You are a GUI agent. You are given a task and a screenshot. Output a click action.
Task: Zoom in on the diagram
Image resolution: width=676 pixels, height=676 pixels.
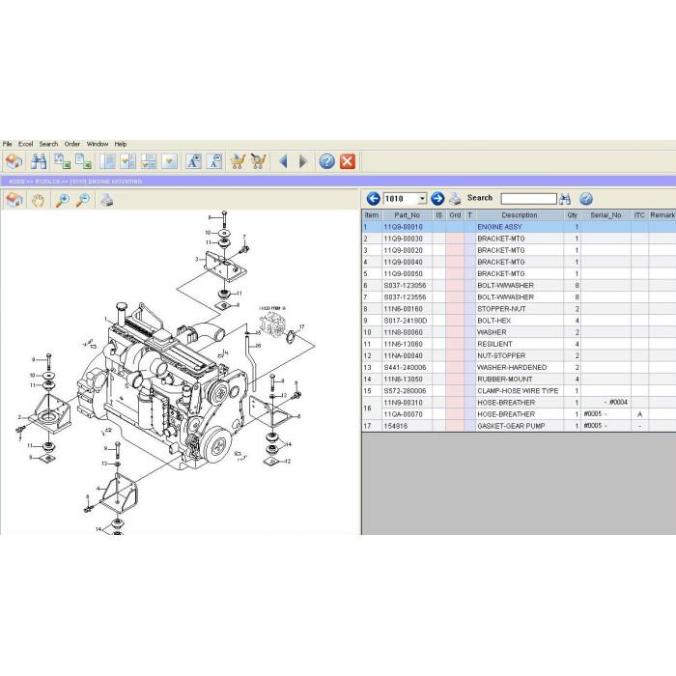click(x=63, y=200)
